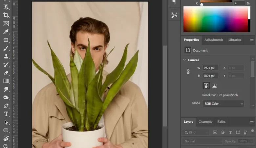
Task: Select the Eyedropper tool
Action: click(6, 32)
